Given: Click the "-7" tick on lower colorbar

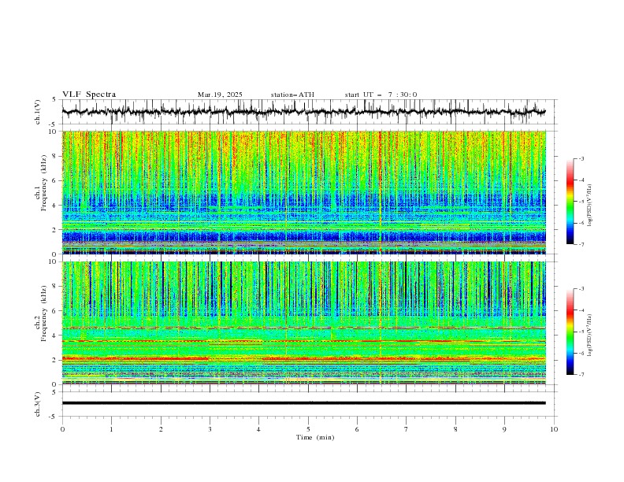Looking at the screenshot, I should [581, 375].
